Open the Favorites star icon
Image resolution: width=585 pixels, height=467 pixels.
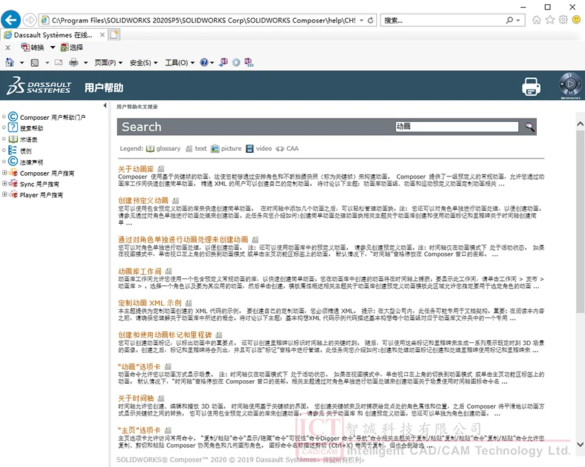point(550,20)
